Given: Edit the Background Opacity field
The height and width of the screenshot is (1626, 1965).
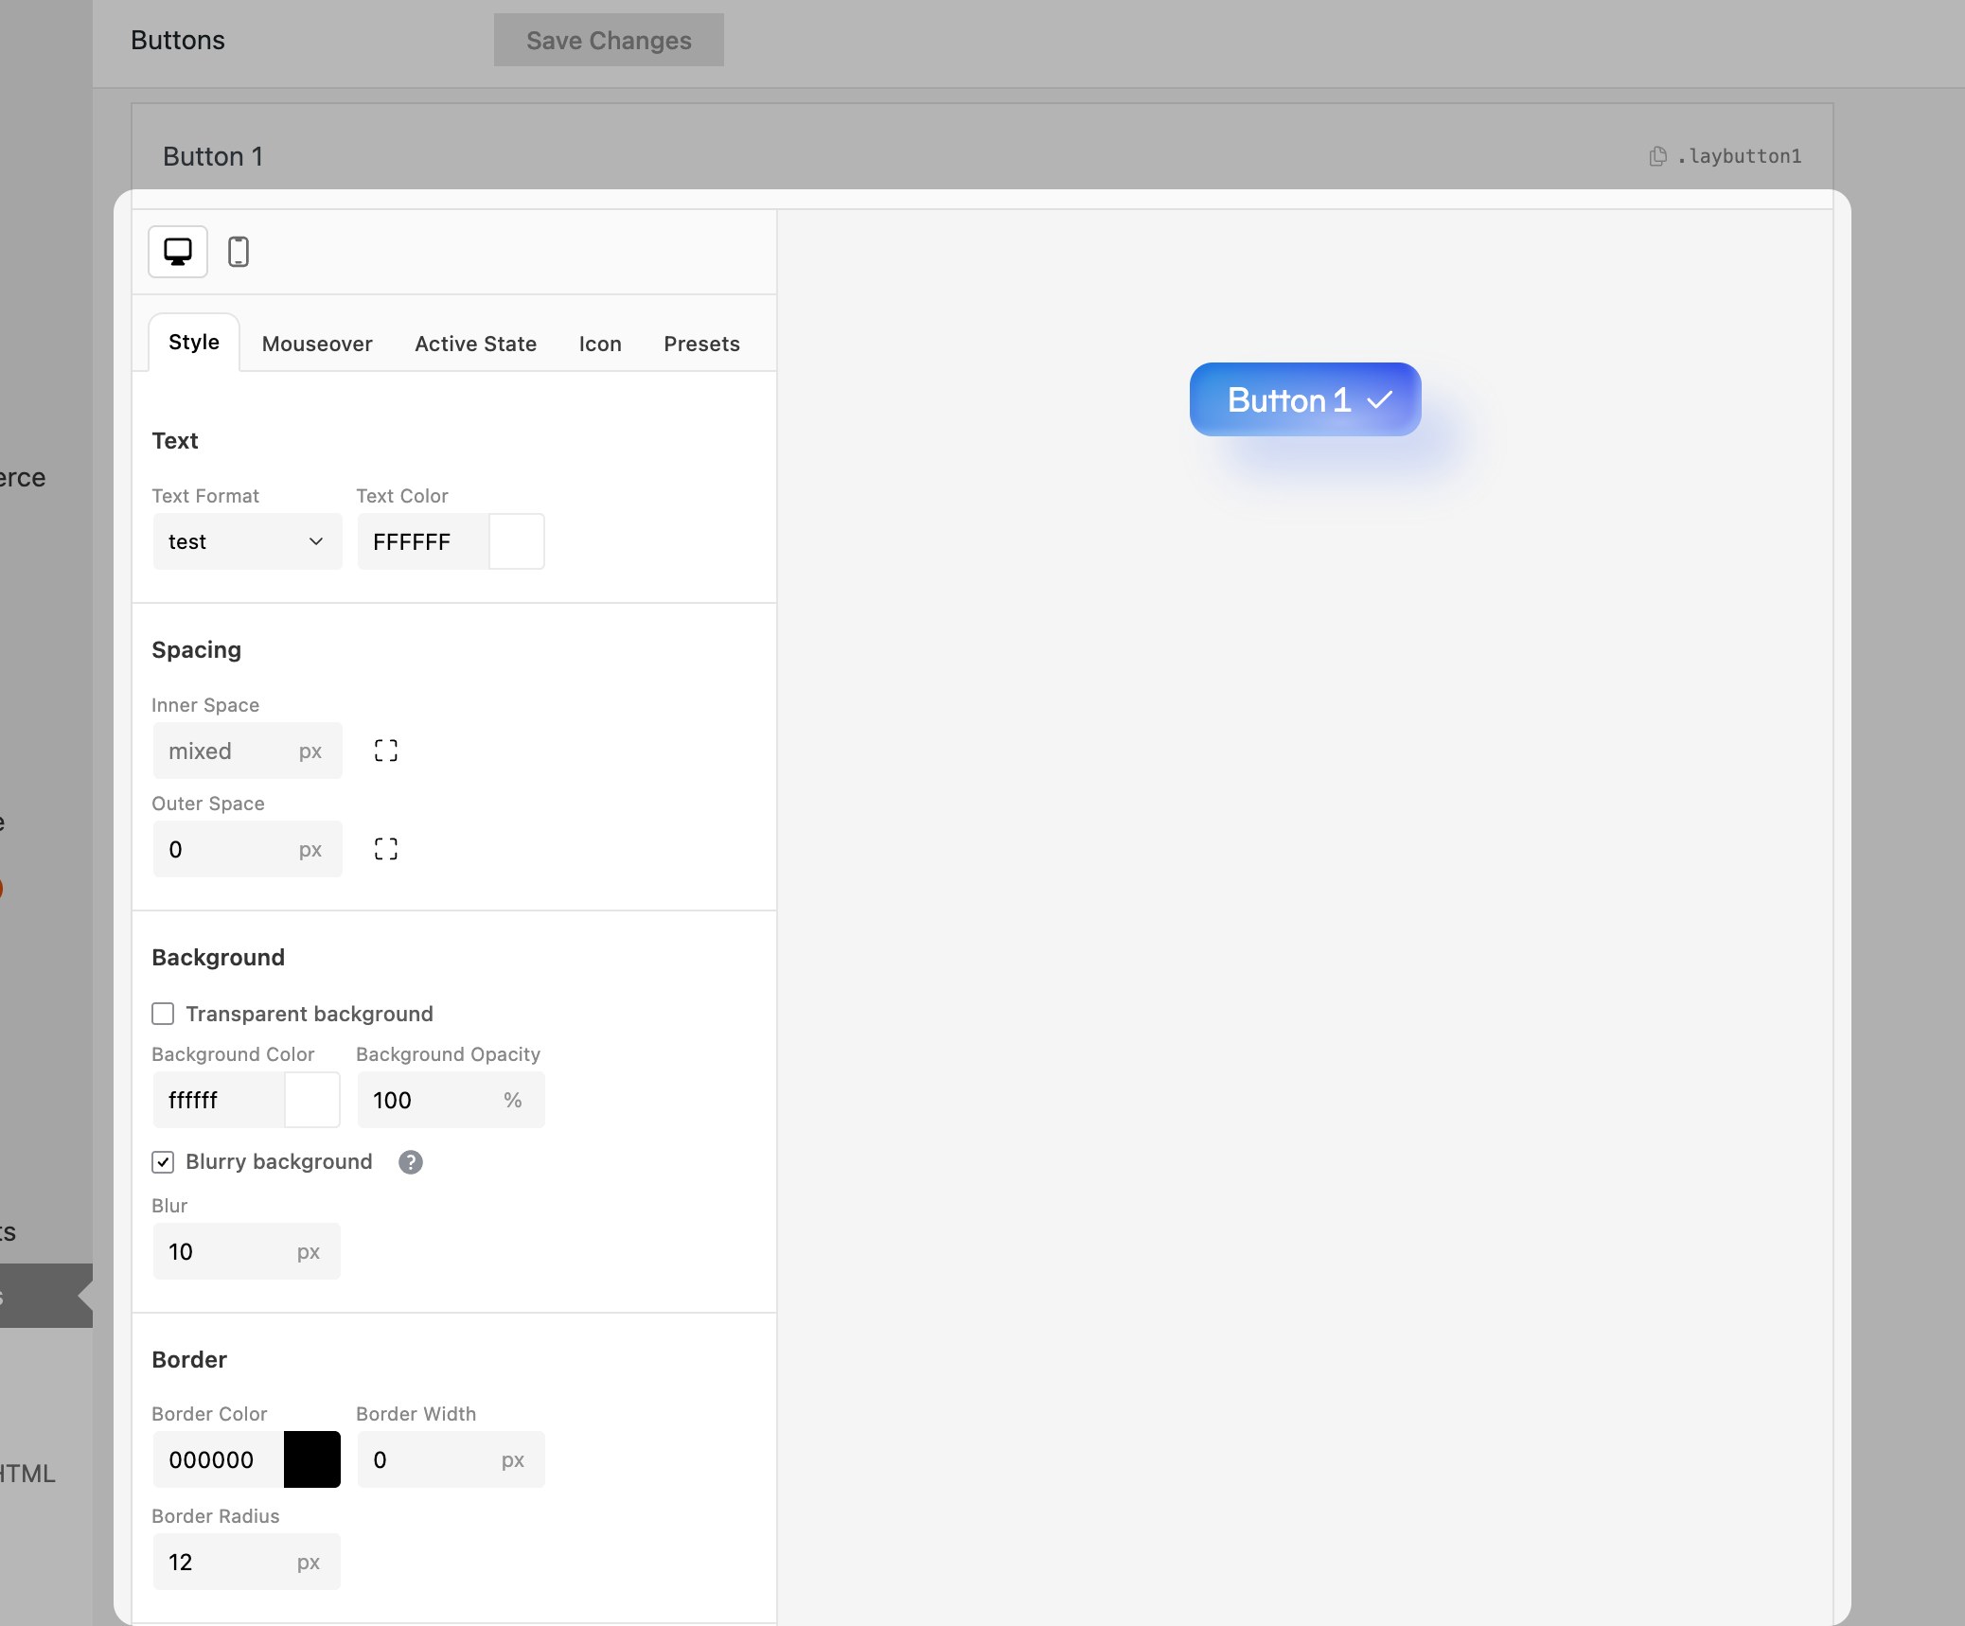Looking at the screenshot, I should (x=451, y=1100).
